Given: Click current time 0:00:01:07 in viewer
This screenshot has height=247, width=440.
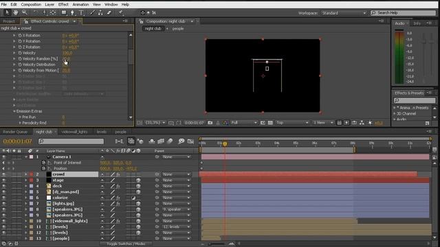Looking at the screenshot, I should tap(194, 123).
